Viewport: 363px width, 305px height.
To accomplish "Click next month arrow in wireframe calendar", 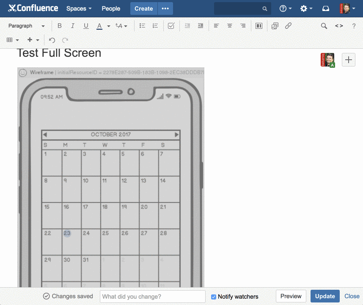I will coord(177,135).
